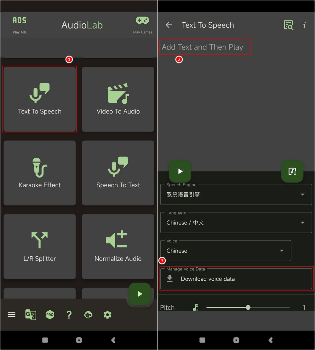Tap the Pitch music note icon
The width and height of the screenshot is (315, 350).
(x=195, y=307)
